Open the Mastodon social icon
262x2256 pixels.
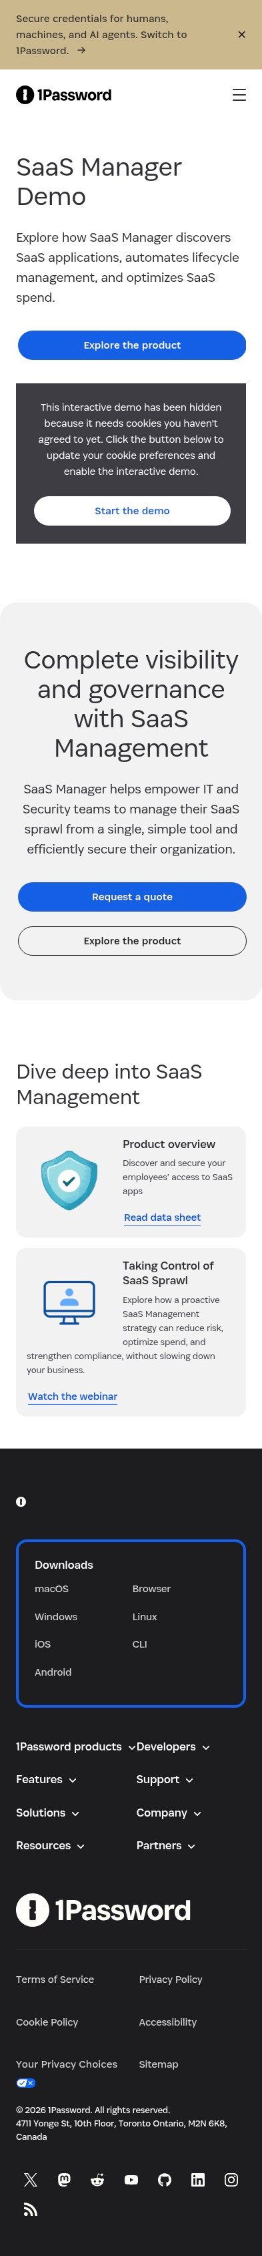[x=64, y=2180]
